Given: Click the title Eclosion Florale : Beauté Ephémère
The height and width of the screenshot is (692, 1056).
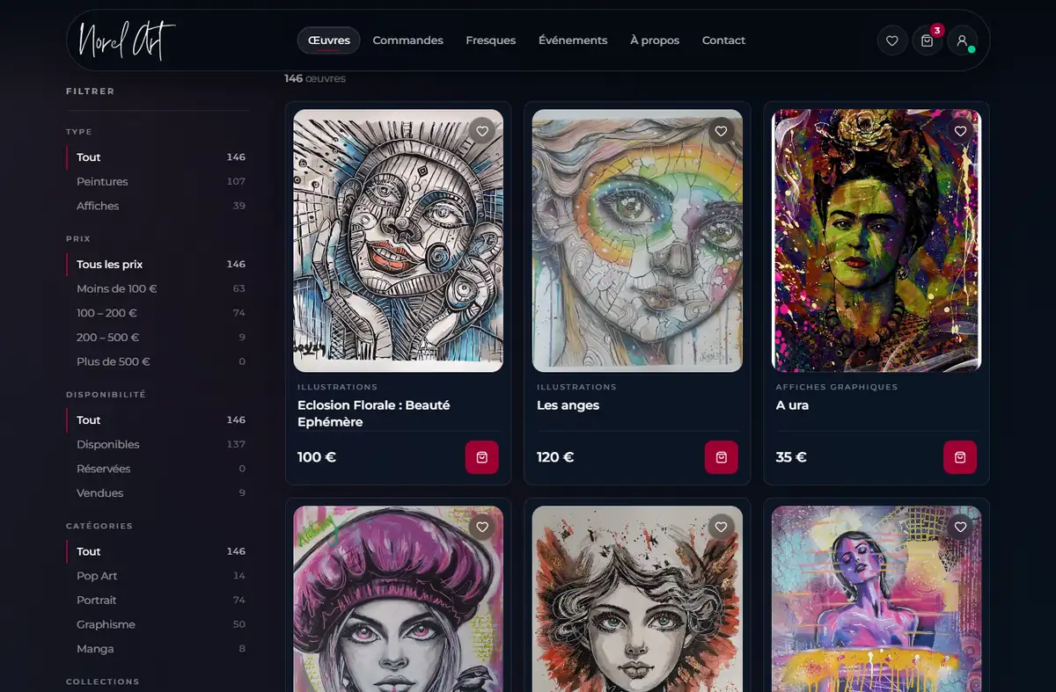Looking at the screenshot, I should click(374, 414).
